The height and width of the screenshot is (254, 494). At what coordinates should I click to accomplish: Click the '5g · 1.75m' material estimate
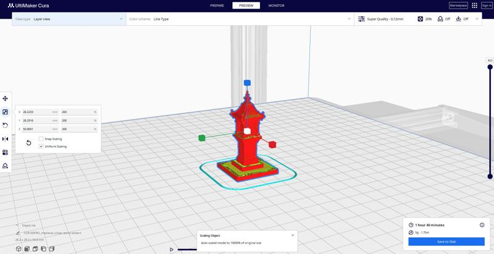pos(422,232)
